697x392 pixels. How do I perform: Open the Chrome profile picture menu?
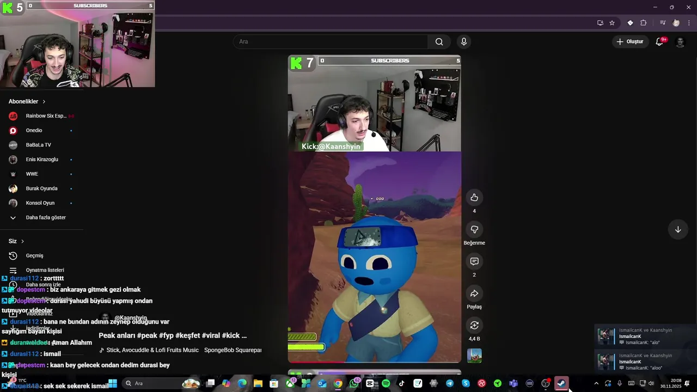coord(676,23)
